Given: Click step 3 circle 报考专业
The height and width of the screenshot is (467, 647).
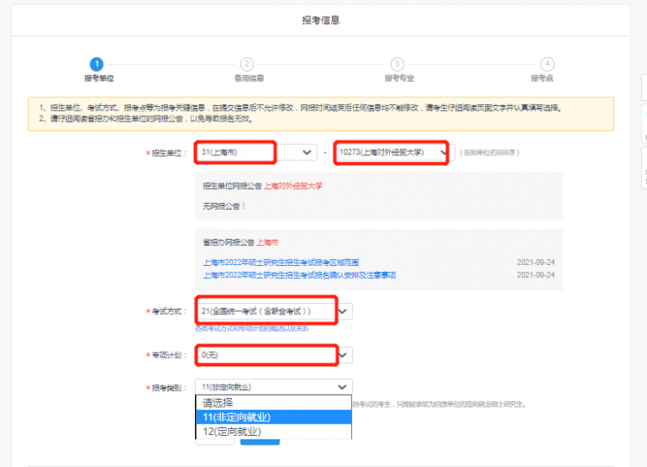Looking at the screenshot, I should tap(398, 64).
